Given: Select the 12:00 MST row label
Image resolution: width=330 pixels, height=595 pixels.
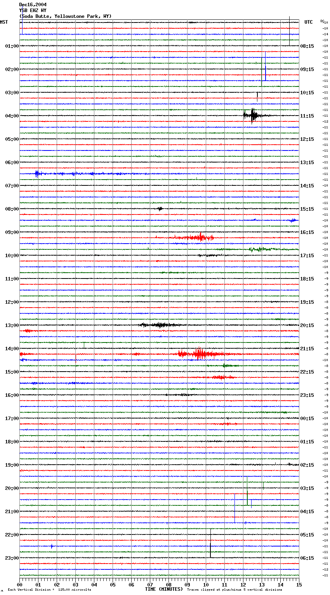Looking at the screenshot, I should point(12,302).
